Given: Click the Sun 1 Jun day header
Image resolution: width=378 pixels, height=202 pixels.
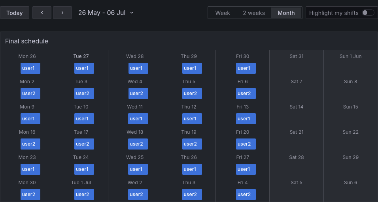Looking at the screenshot, I should coord(350,56).
